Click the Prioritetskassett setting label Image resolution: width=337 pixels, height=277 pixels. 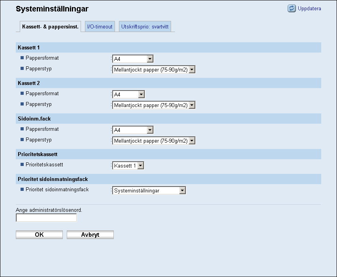pos(44,165)
